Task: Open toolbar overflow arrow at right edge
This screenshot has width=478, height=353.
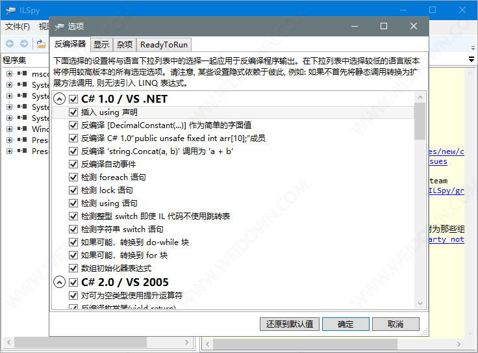Action: 473,48
